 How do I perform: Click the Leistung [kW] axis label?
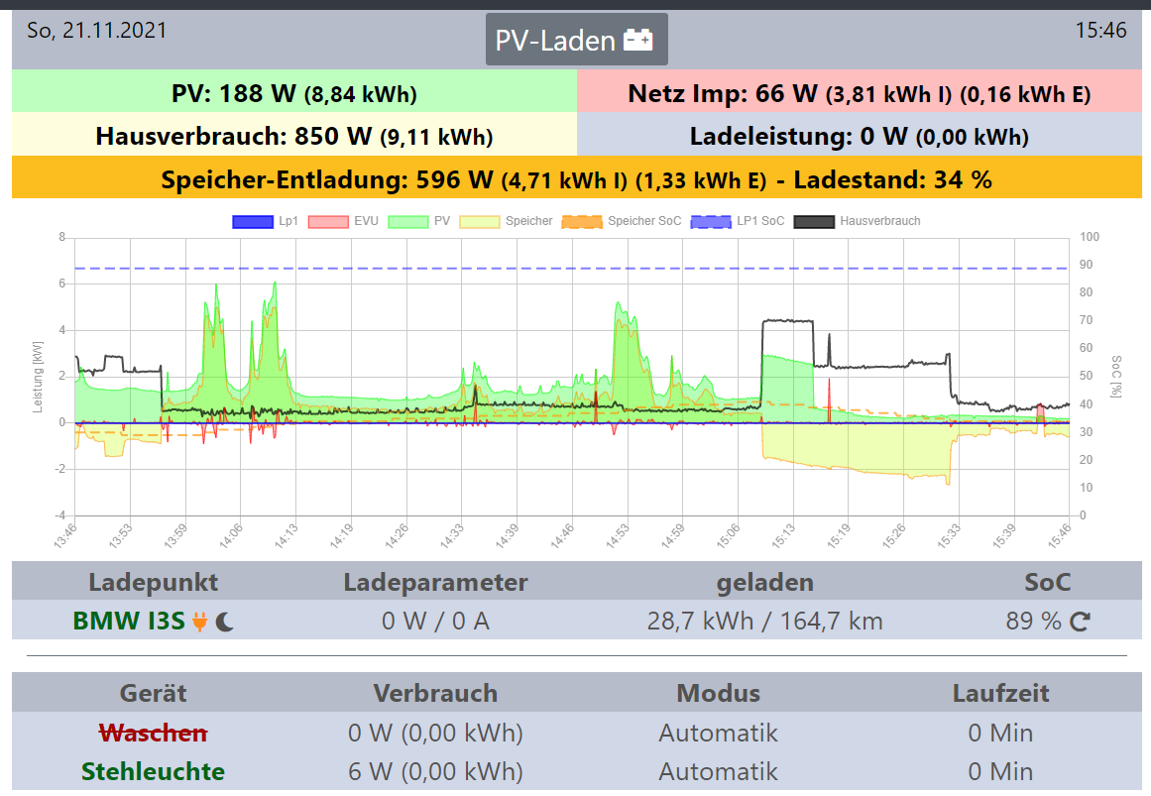[x=38, y=377]
